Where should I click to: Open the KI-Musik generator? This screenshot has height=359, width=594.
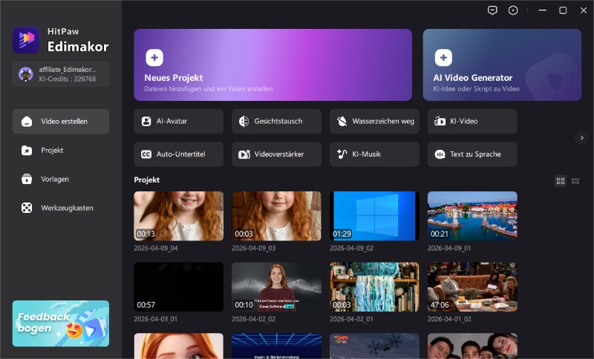(374, 154)
